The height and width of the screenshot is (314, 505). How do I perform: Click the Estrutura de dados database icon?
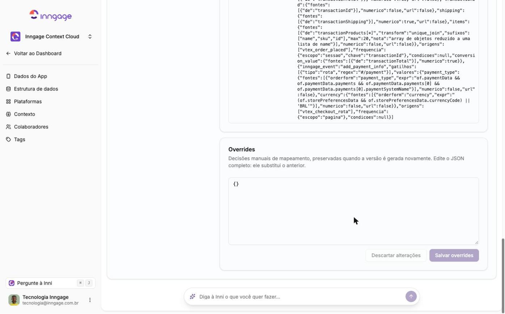[x=8, y=89]
